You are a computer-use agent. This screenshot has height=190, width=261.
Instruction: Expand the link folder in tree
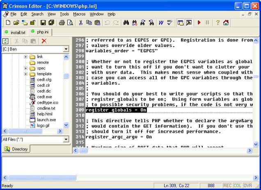(25, 57)
